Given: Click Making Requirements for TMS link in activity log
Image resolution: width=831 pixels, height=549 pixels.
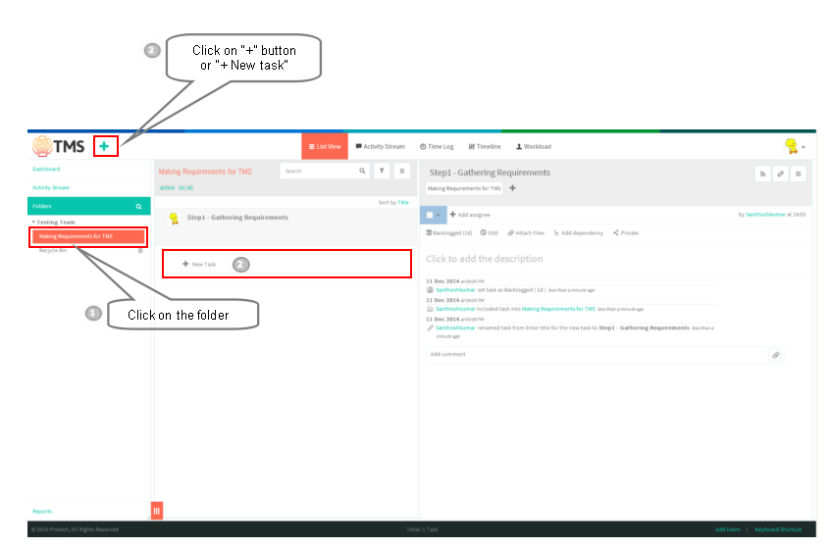Looking at the screenshot, I should [x=558, y=309].
